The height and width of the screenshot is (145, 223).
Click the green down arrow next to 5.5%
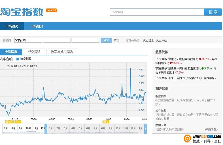[203, 68]
